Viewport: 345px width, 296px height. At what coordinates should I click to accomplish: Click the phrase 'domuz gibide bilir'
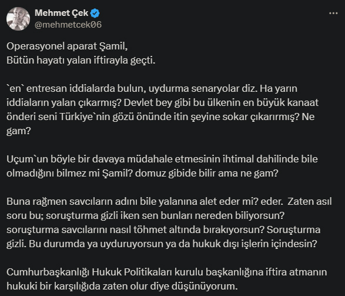(x=176, y=174)
